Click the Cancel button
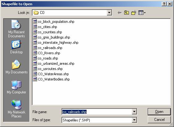 (159, 120)
